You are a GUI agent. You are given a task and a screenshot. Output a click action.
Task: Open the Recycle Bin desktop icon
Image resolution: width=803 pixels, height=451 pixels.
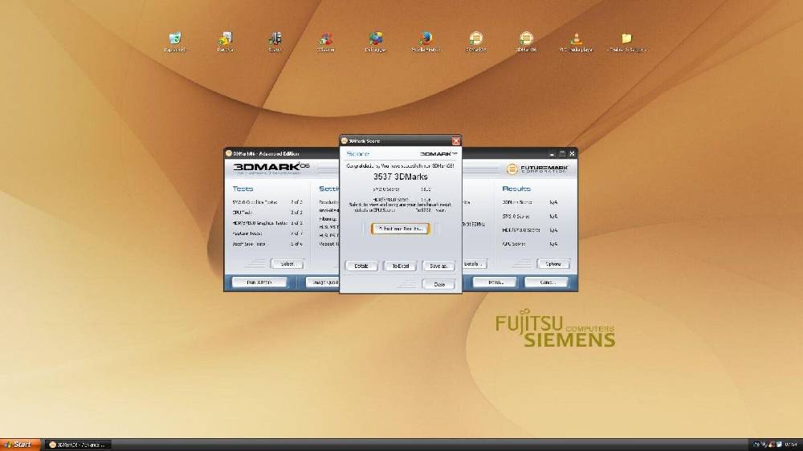tap(174, 42)
